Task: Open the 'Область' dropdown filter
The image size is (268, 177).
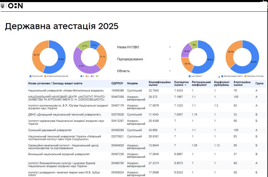Action: pyautogui.click(x=144, y=71)
